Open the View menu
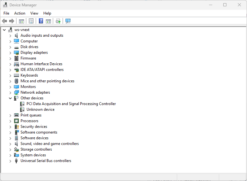247x181 pixels. (x=34, y=13)
